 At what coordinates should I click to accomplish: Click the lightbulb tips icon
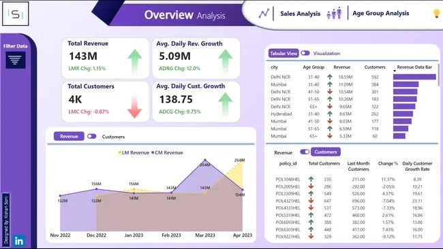coord(436,13)
